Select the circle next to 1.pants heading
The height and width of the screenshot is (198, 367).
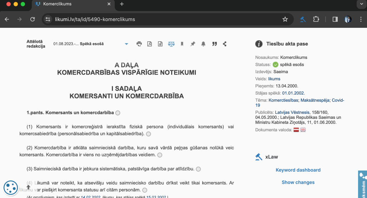click(118, 113)
